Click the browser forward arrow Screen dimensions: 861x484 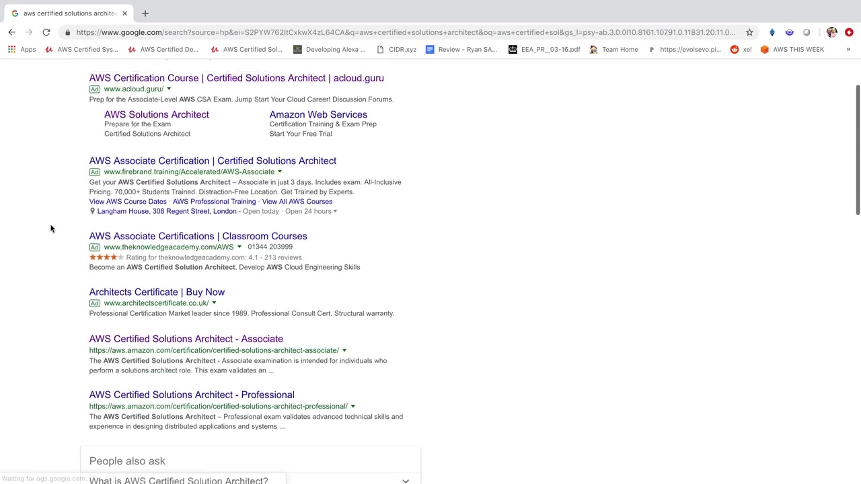(x=29, y=32)
